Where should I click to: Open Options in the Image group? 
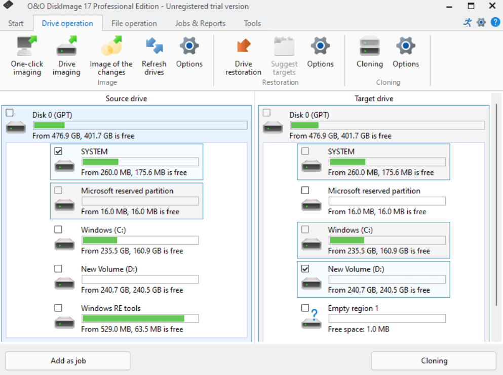point(189,52)
